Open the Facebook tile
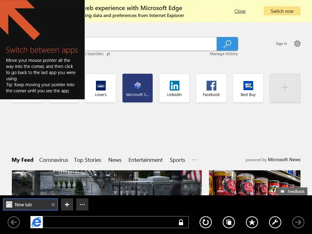This screenshot has height=234, width=312. tap(211, 88)
